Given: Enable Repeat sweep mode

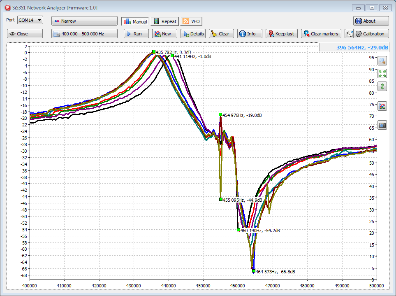Looking at the screenshot, I should click(x=164, y=21).
